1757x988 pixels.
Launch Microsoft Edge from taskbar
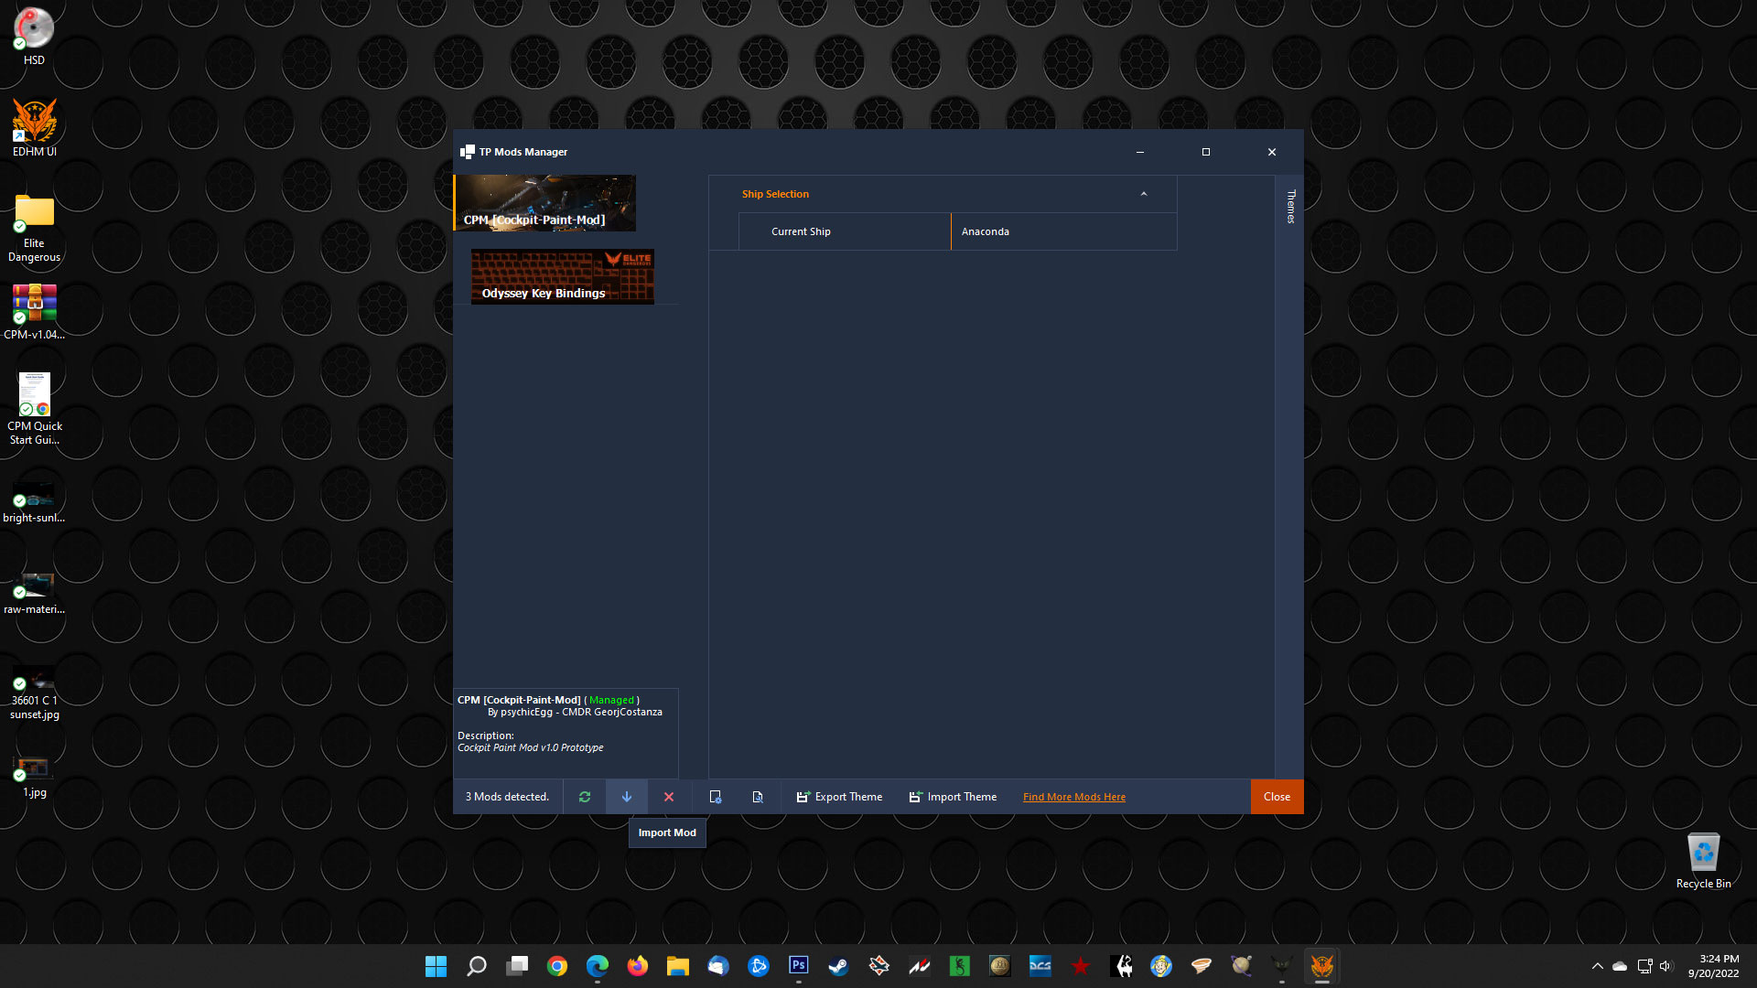coord(598,966)
